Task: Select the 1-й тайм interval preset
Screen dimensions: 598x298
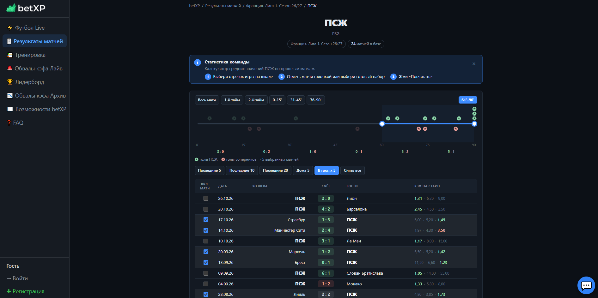Action: 232,100
